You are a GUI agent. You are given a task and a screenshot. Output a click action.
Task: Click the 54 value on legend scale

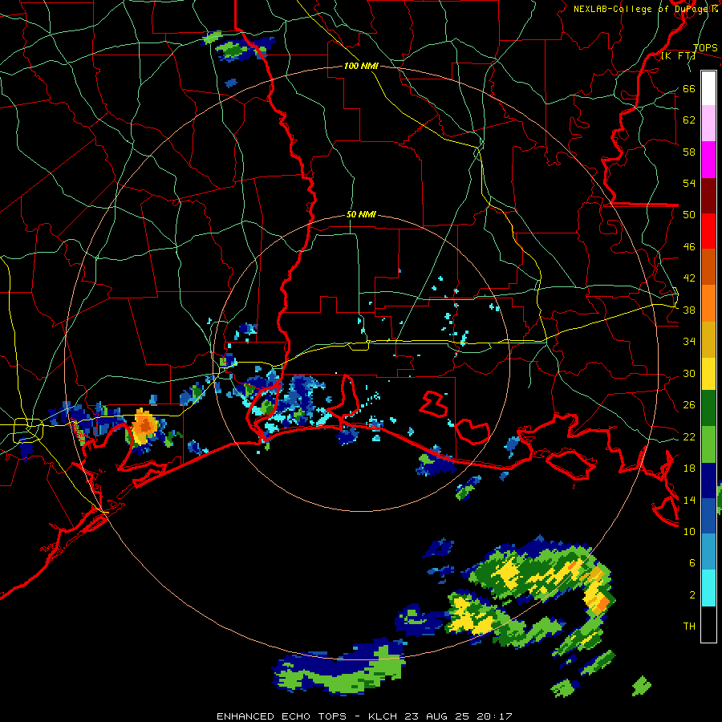click(689, 183)
